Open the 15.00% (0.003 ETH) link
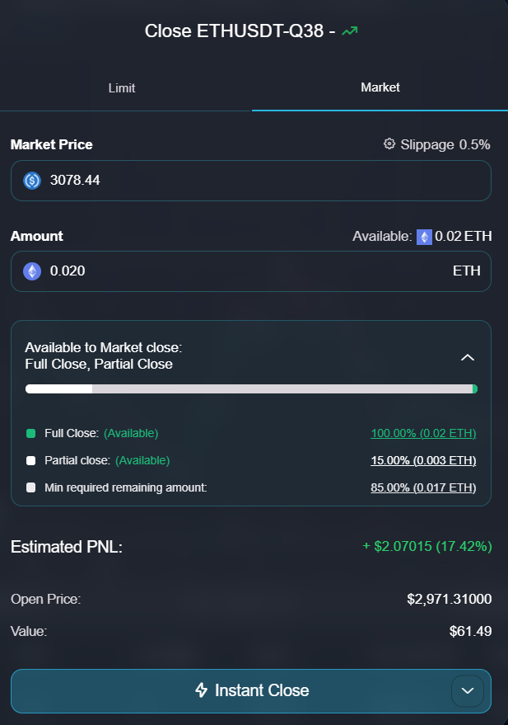 (x=422, y=460)
